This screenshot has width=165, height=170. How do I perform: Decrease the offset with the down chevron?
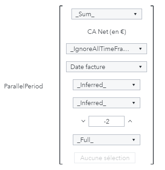[x=83, y=121]
